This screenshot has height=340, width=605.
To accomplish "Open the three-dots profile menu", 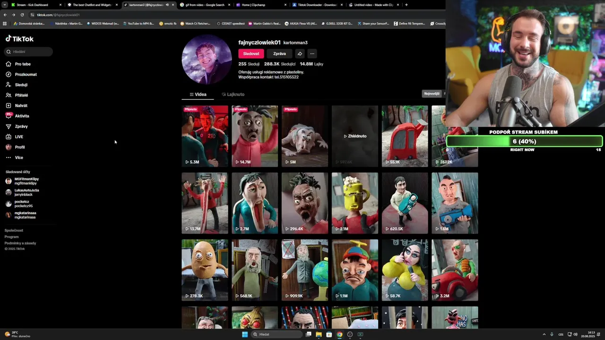I will click(x=312, y=54).
